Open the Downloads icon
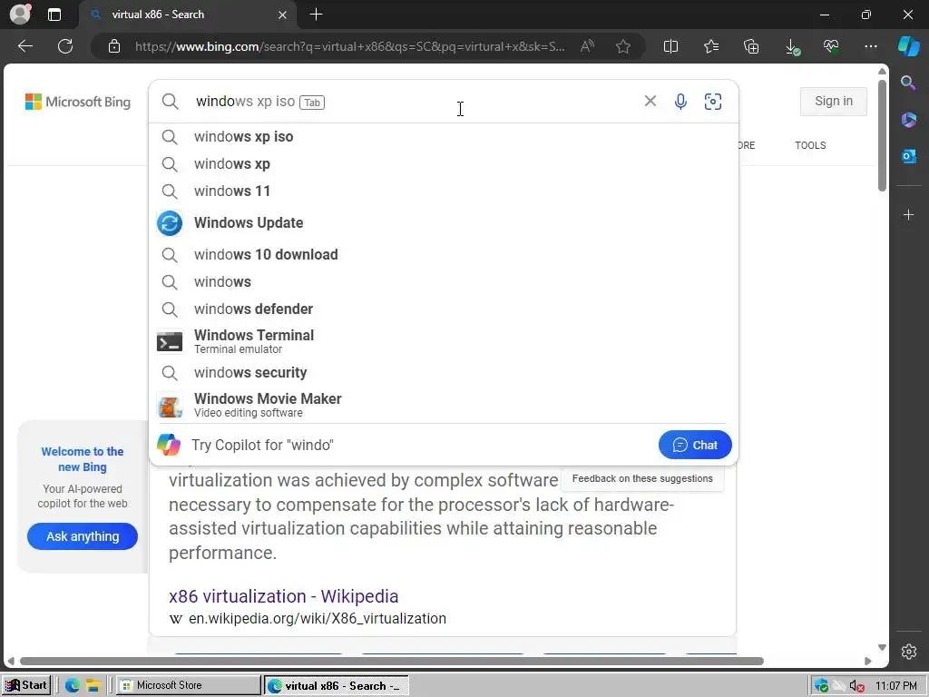Viewport: 929px width, 697px height. point(792,47)
